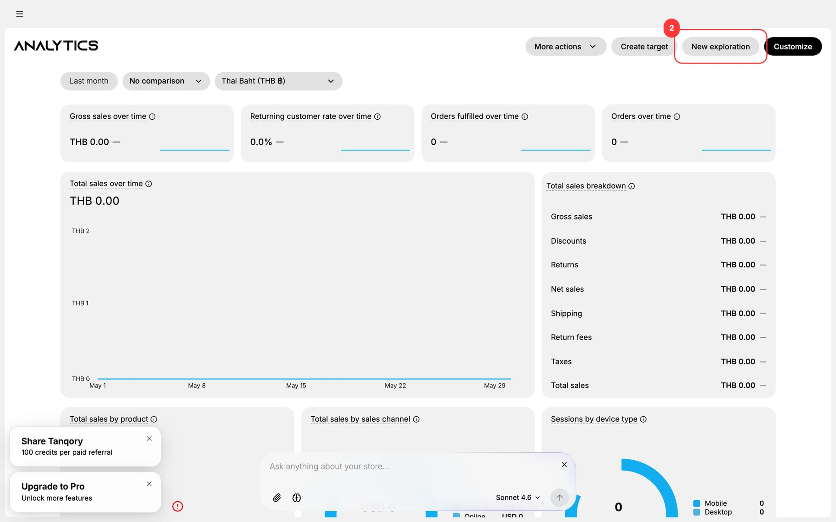The image size is (836, 522).
Task: Click the Desktop legend color swatch
Action: [697, 512]
